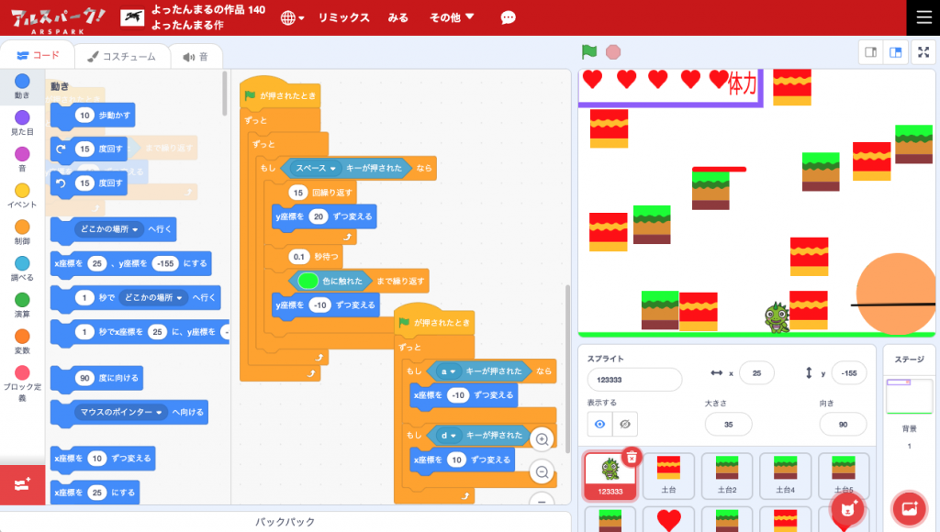
Task: Pick the green color swatch in 色に触れた block
Action: click(308, 281)
